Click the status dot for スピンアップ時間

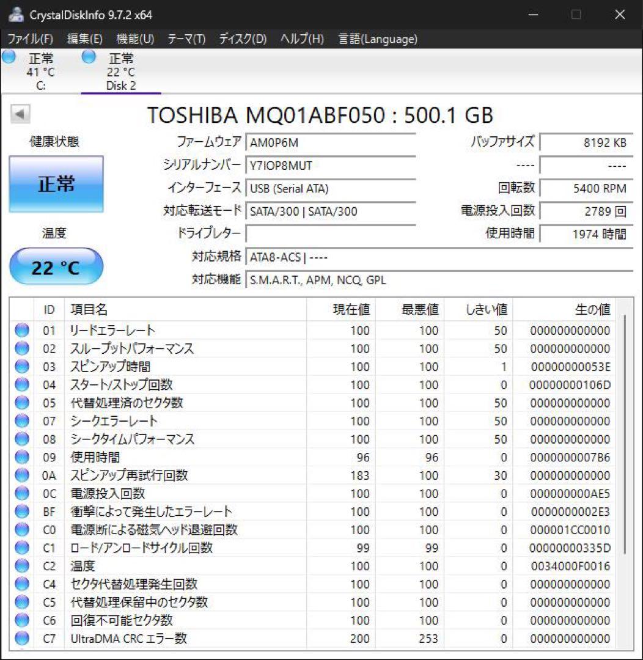click(21, 367)
